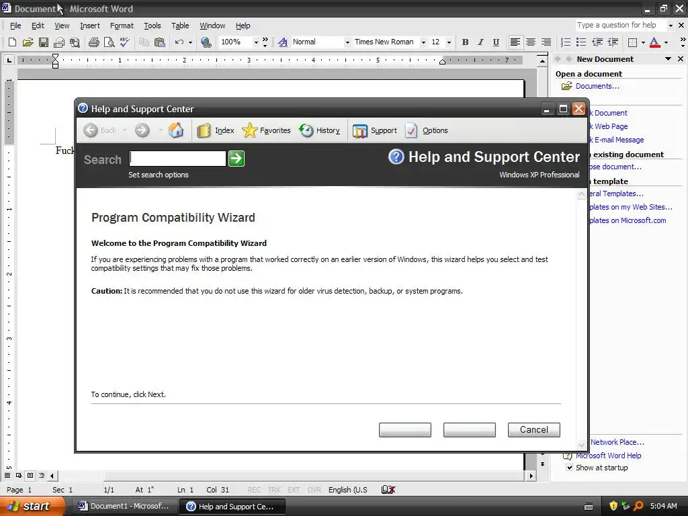Print the document using the printer icon
The height and width of the screenshot is (516, 688).
(93, 42)
